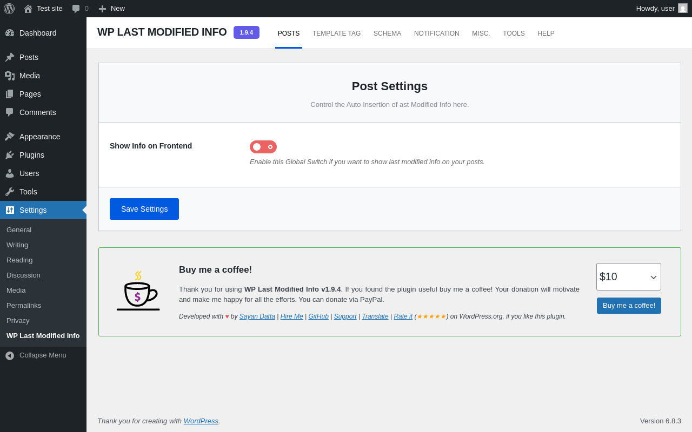This screenshot has height=432, width=692.
Task: Click the user avatar in admin bar
Action: coord(683,9)
